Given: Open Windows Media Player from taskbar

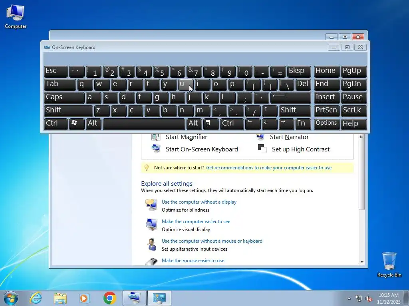Looking at the screenshot, I should click(x=85, y=298).
